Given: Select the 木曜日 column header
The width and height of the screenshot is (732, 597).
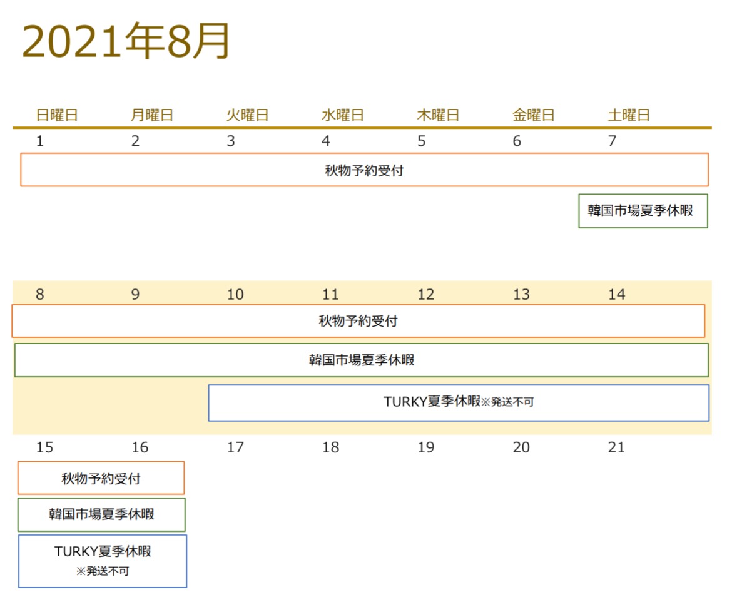Looking at the screenshot, I should coord(438,115).
